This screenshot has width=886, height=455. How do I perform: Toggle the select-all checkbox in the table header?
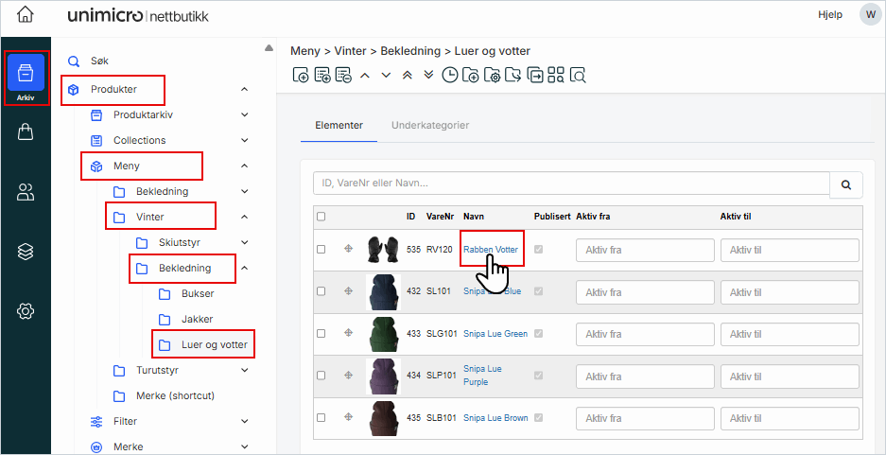[x=321, y=217]
